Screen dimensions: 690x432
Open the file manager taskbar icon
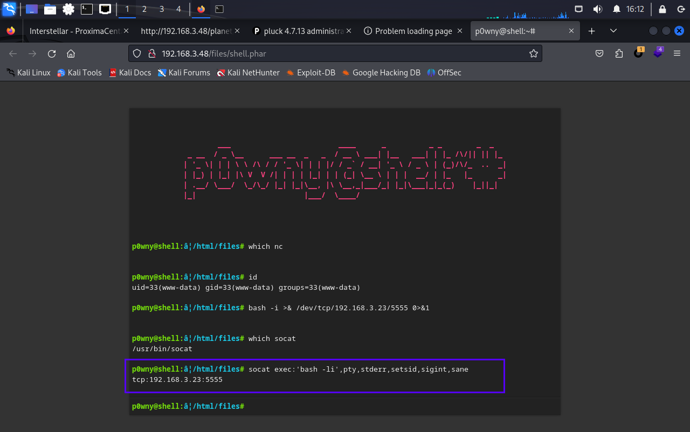(x=50, y=9)
